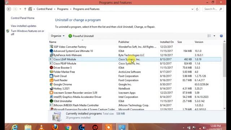Click Turn Windows features on or off
The image size is (231, 130).
click(x=27, y=32)
